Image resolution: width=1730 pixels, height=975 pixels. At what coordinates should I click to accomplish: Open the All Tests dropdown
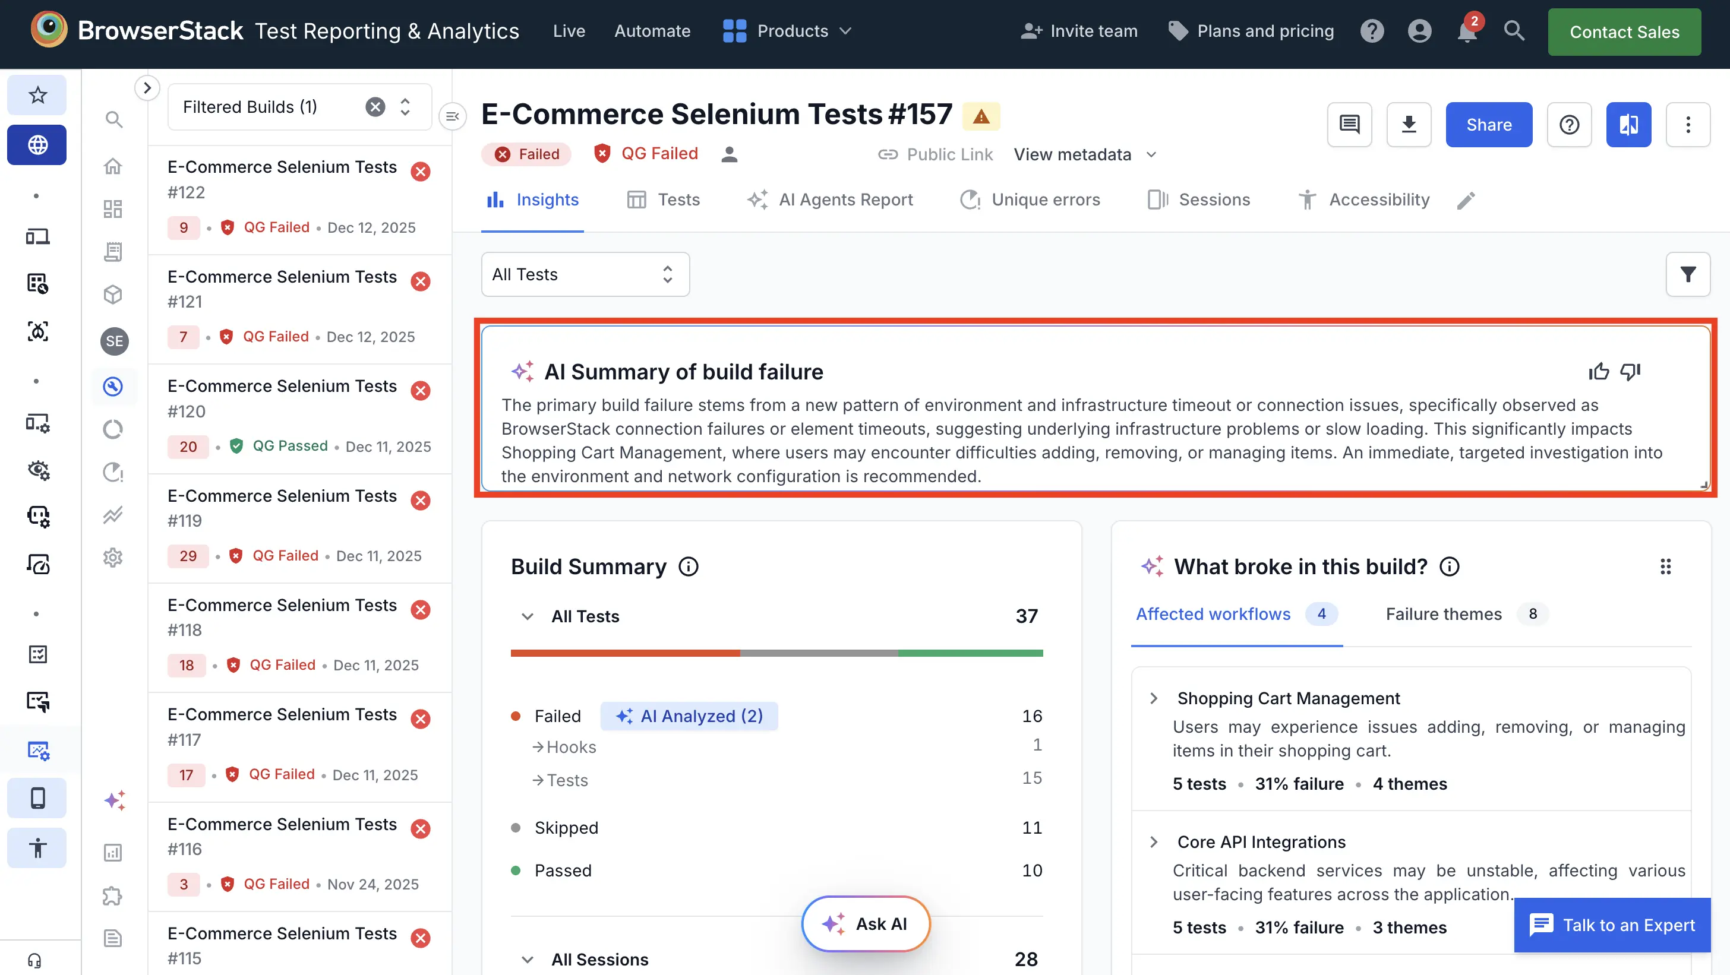pyautogui.click(x=585, y=274)
